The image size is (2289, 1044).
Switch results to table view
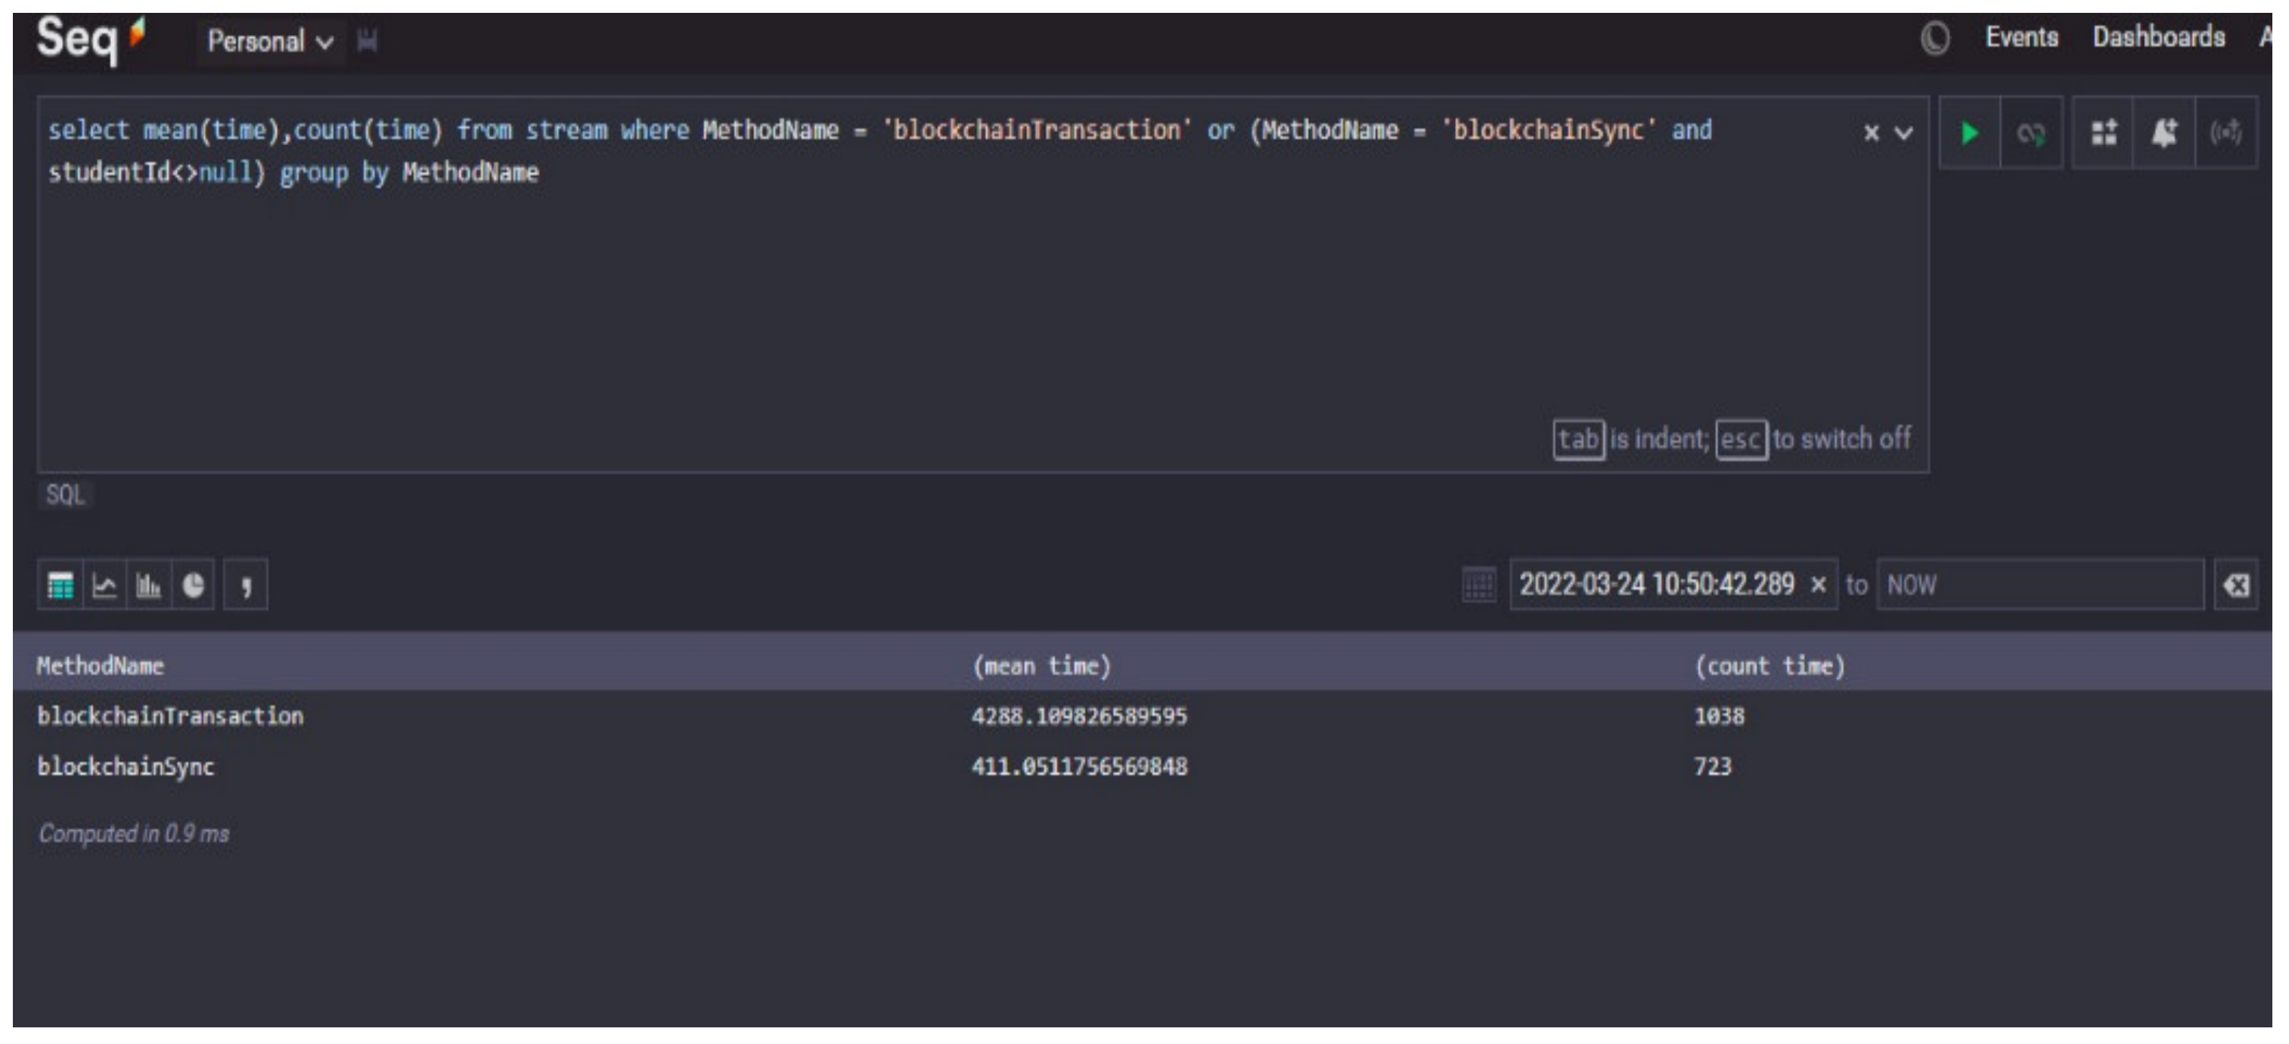pyautogui.click(x=60, y=586)
